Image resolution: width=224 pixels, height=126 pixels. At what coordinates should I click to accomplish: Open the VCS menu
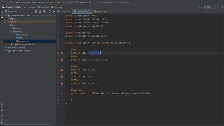[x=76, y=2]
